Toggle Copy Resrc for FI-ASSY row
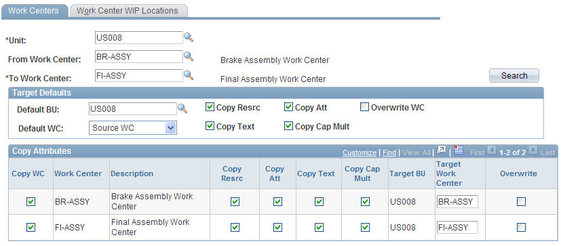 click(x=235, y=227)
